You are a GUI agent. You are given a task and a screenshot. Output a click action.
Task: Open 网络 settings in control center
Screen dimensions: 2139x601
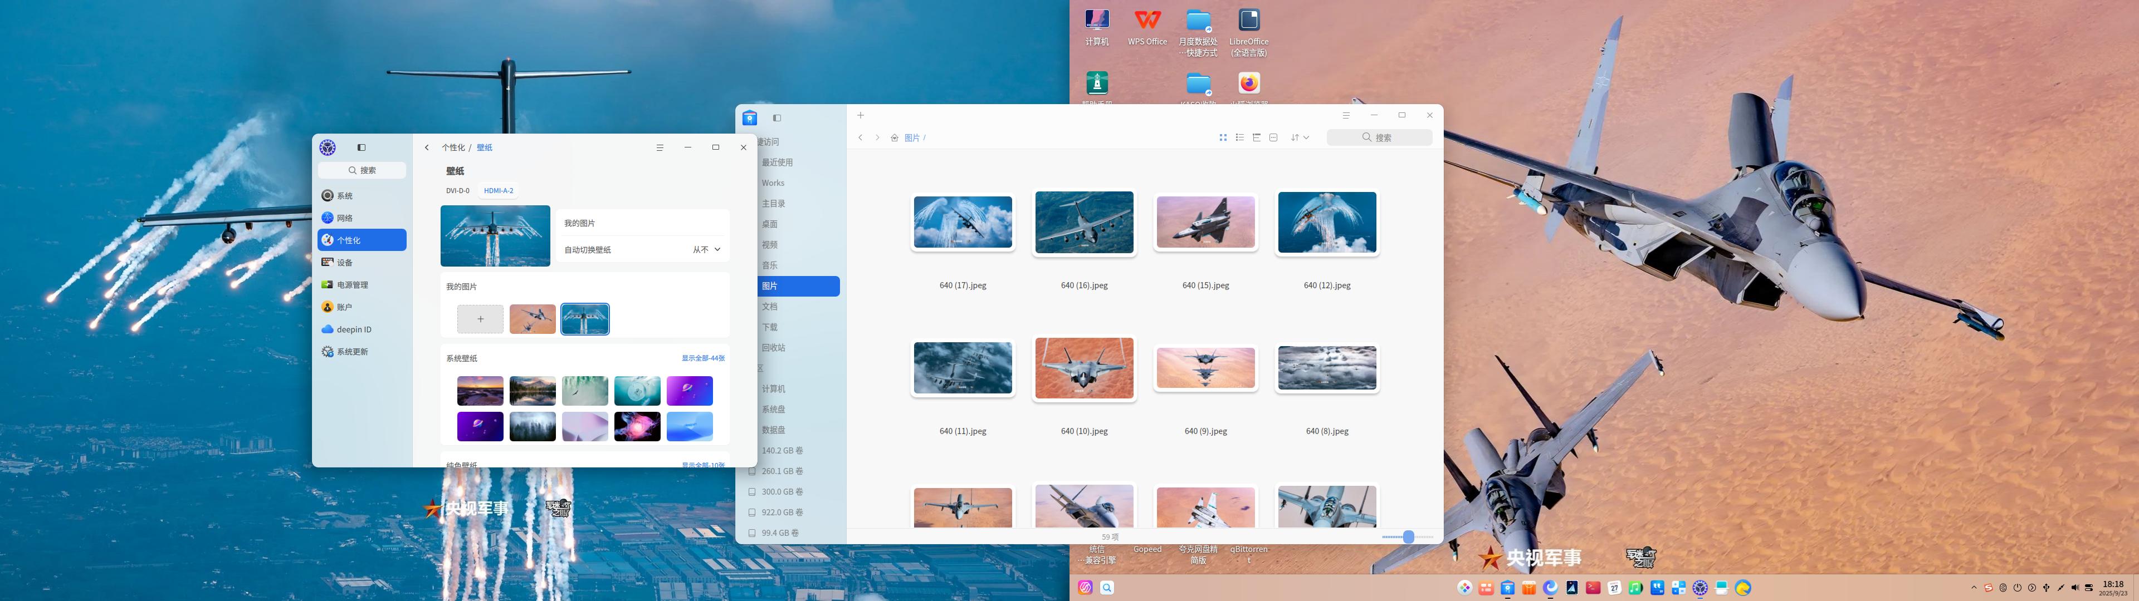[362, 218]
